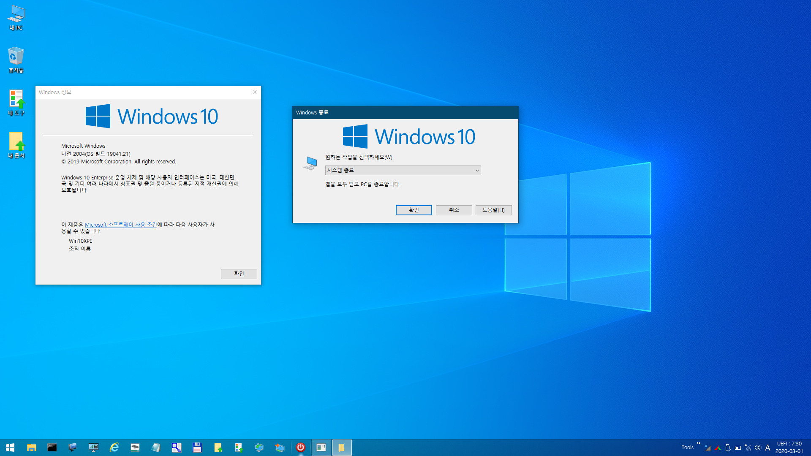The height and width of the screenshot is (456, 811).
Task: Click the computer icon in Windows 종료 dialog
Action: 310,163
